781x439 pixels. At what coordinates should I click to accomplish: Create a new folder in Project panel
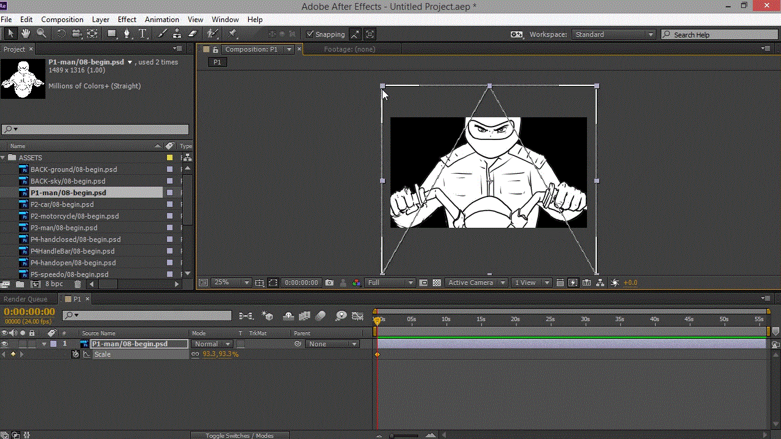pyautogui.click(x=20, y=284)
